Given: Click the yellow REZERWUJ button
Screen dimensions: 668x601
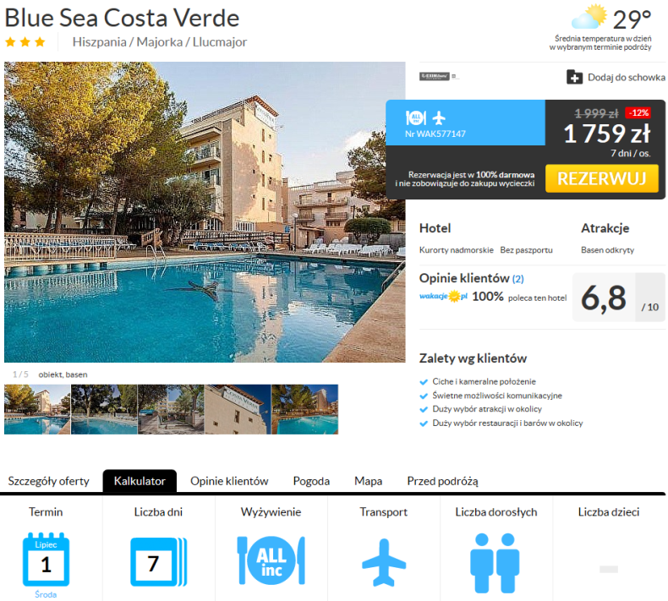Looking at the screenshot, I should pos(601,178).
